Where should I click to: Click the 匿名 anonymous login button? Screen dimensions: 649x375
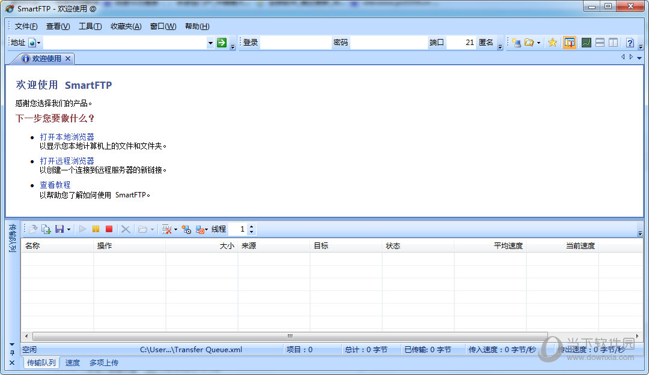coord(486,43)
